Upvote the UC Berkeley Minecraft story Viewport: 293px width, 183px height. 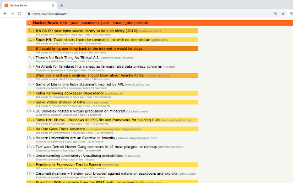(x=34, y=111)
